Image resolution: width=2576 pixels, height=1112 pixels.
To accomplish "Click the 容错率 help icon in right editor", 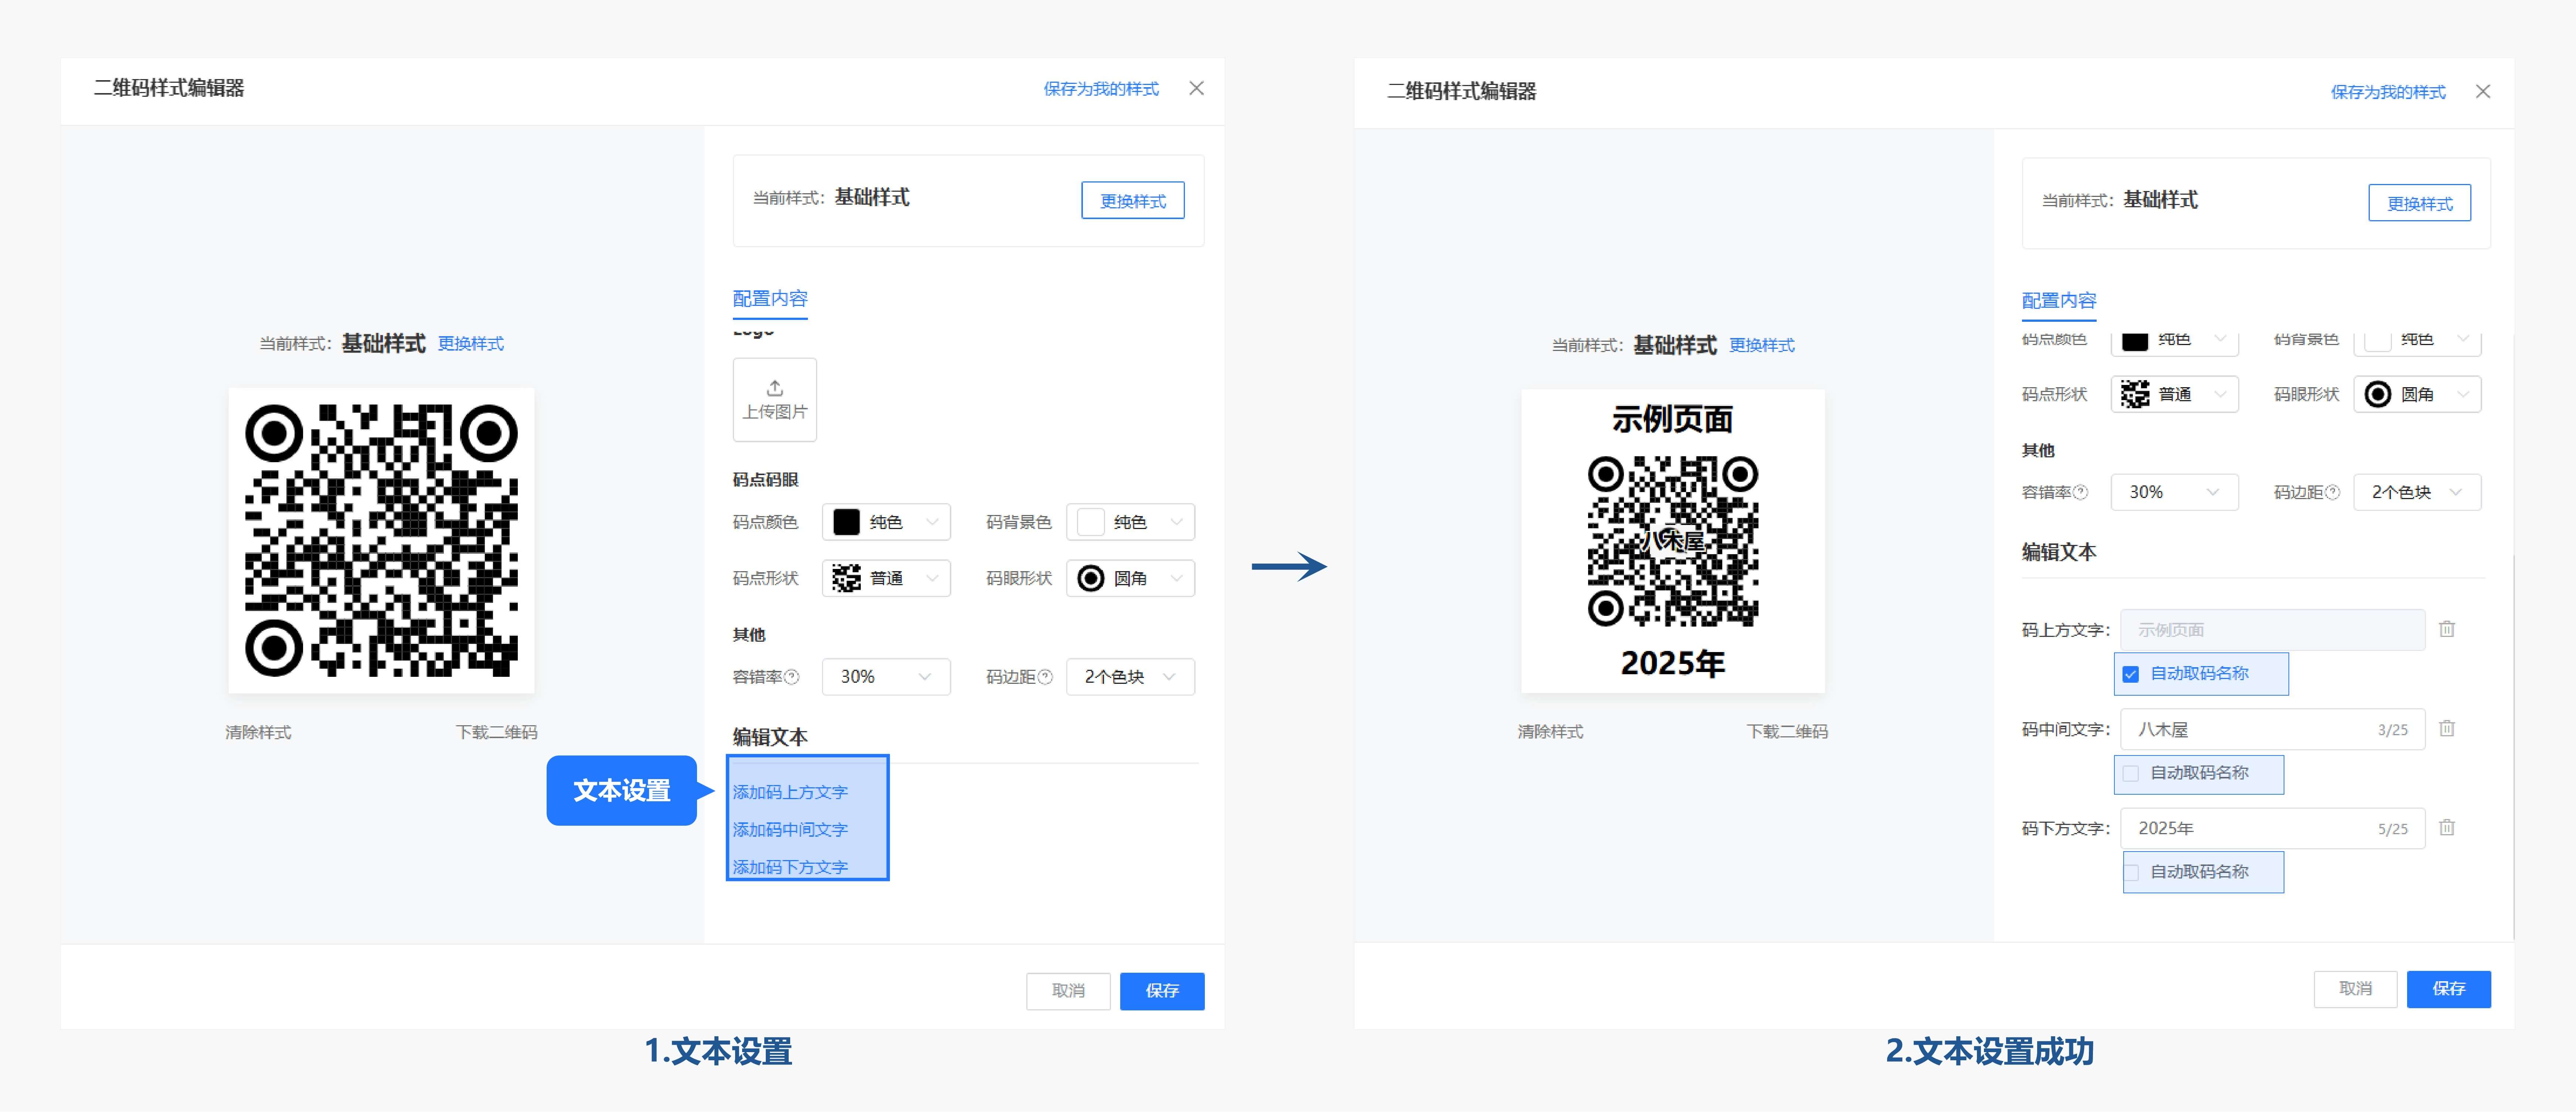I will pyautogui.click(x=2081, y=492).
